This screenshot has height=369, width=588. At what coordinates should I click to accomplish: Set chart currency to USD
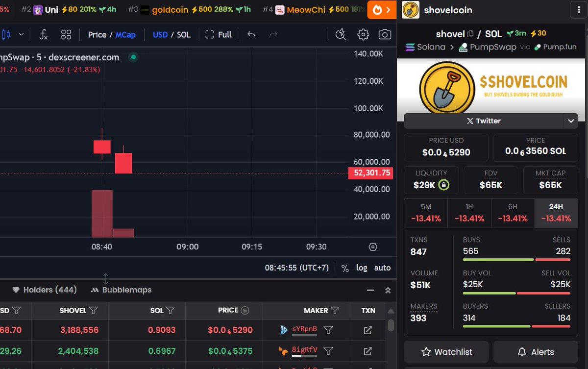[160, 35]
